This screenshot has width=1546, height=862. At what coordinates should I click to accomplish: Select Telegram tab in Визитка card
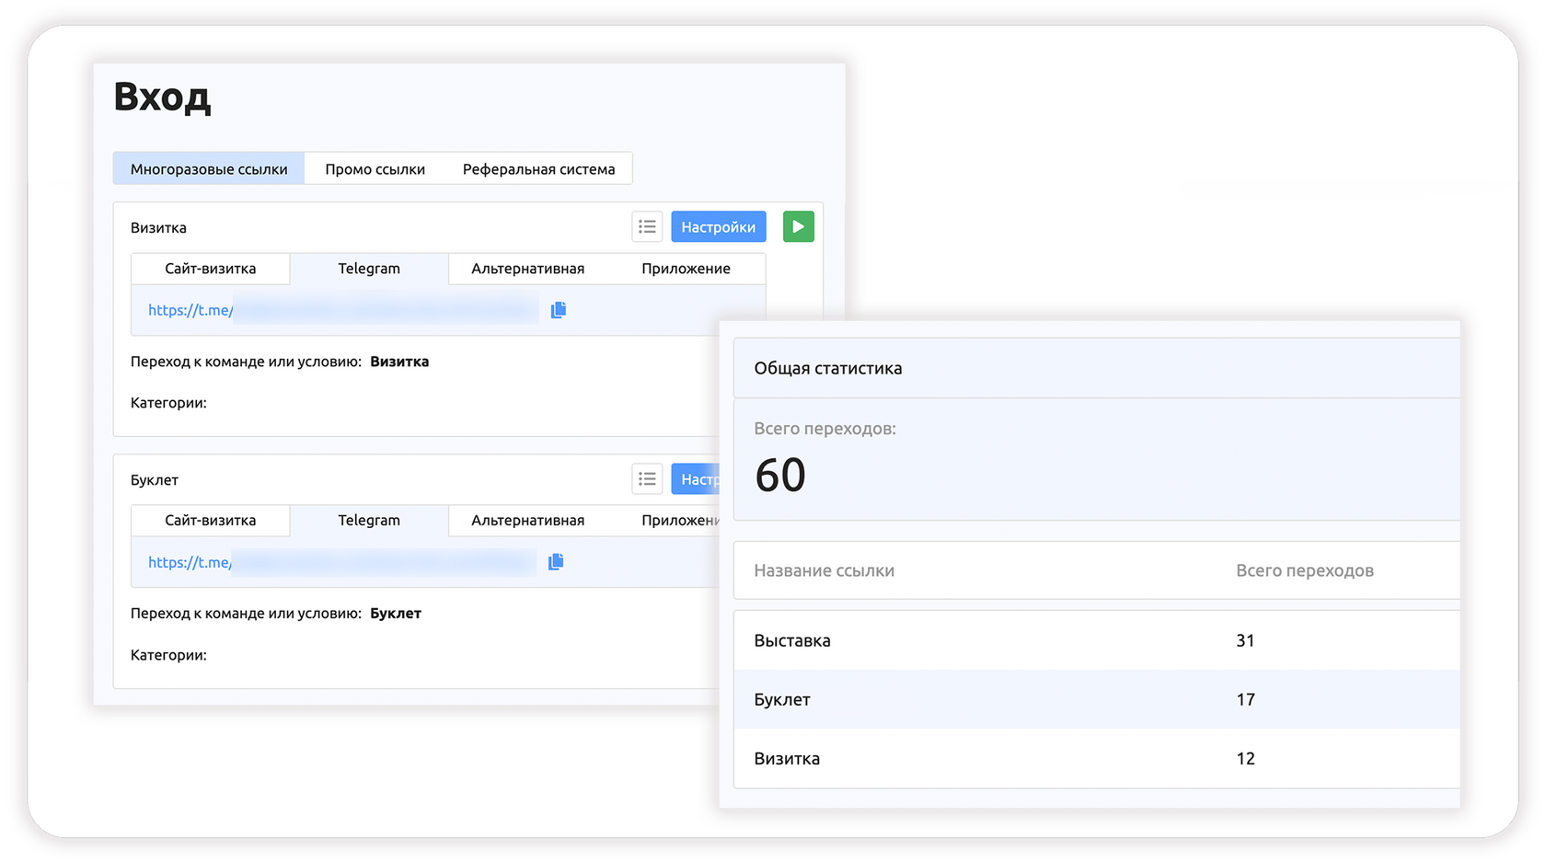[x=369, y=269]
